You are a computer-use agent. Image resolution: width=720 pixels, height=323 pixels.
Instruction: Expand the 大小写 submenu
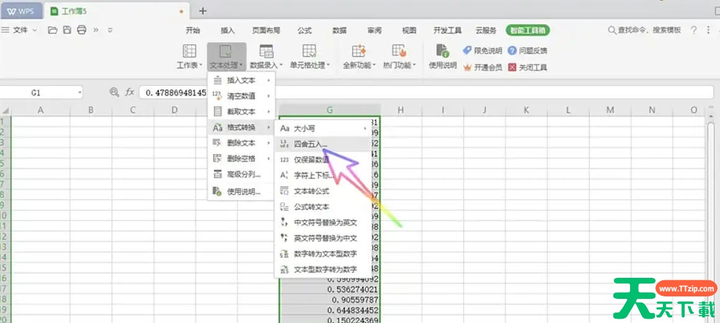click(x=323, y=129)
